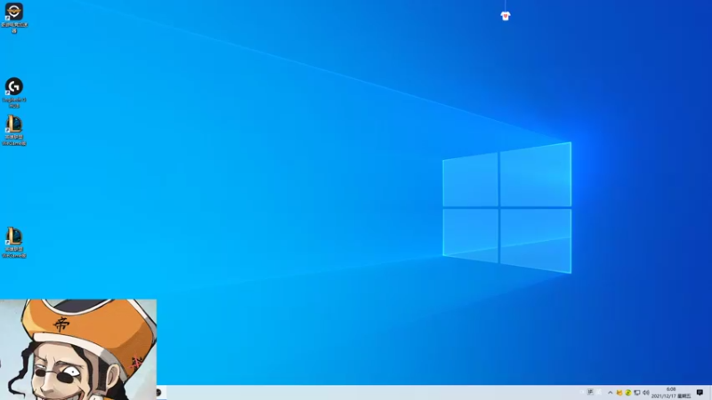Launch the lower League of Legends shortcut

(14, 243)
